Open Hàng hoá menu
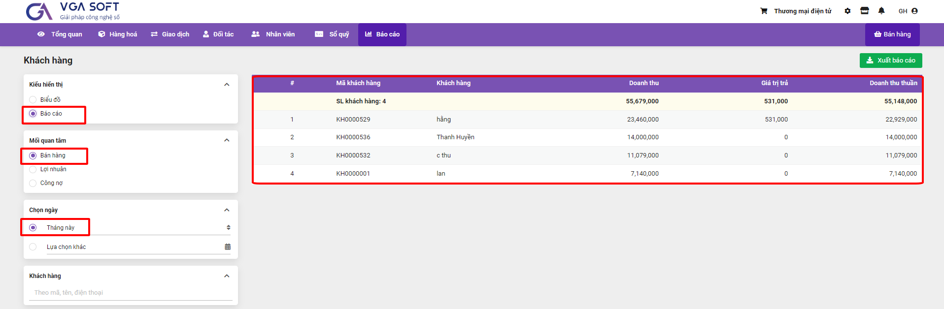944x309 pixels. [x=117, y=34]
